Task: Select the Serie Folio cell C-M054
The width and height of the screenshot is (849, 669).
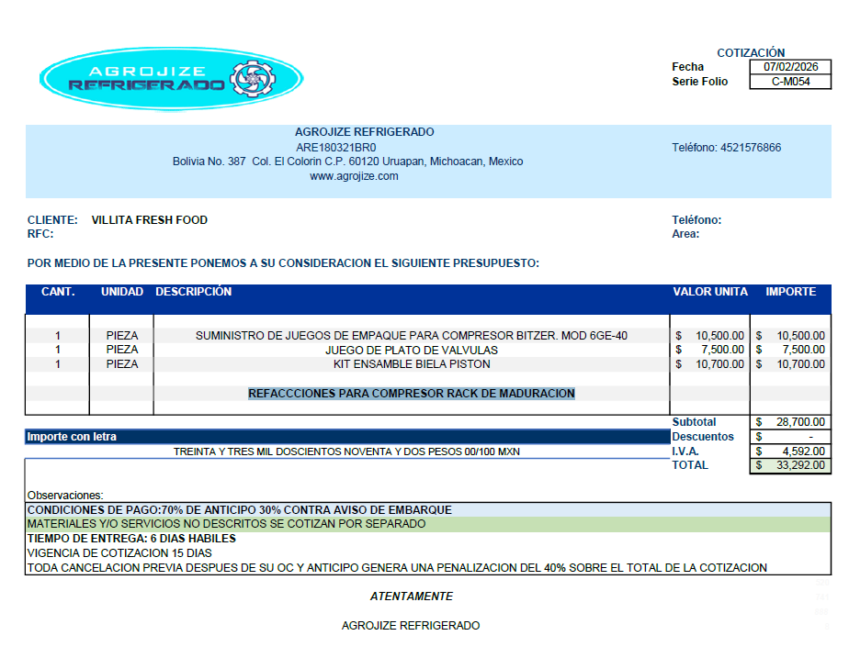Action: [789, 82]
